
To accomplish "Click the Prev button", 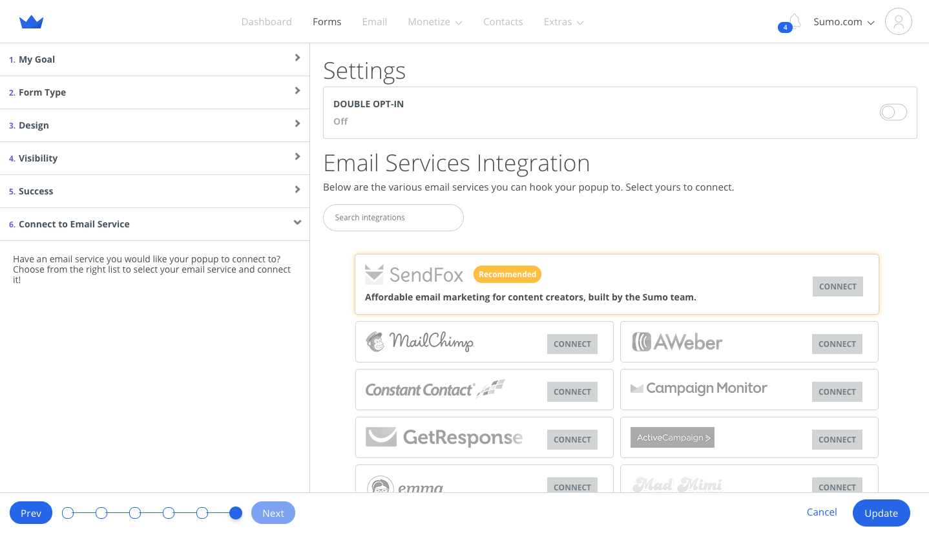I will coord(31,513).
